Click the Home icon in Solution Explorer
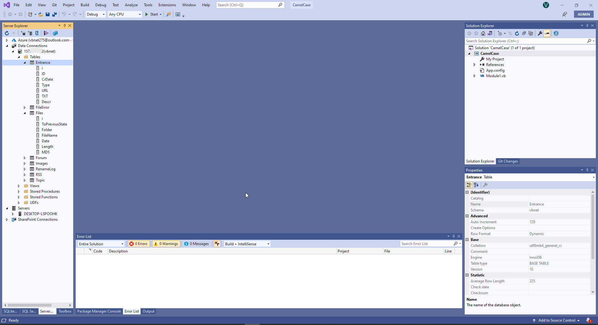 coord(483,33)
